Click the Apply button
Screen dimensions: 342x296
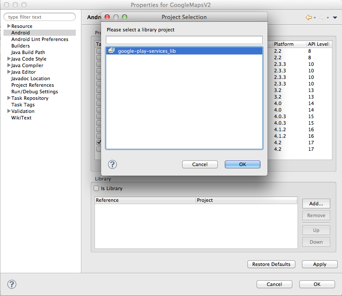(x=319, y=264)
